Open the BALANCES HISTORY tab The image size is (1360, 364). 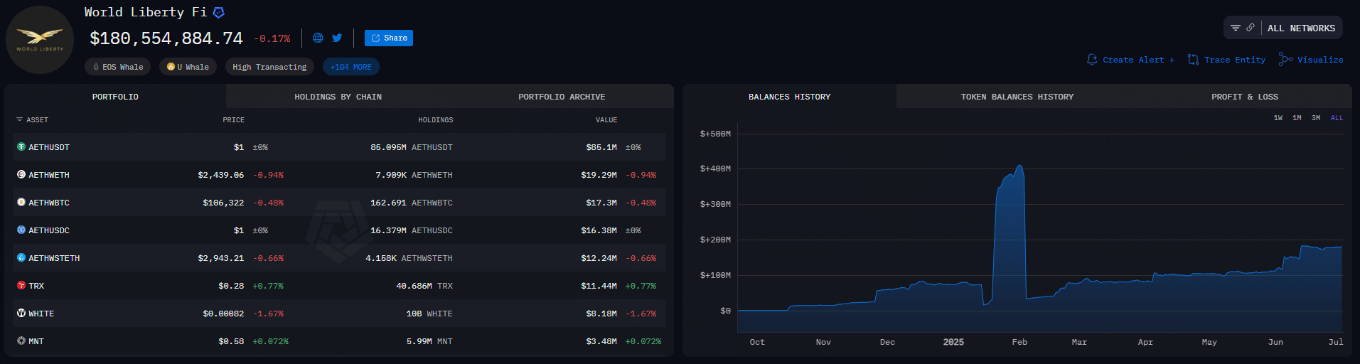tap(789, 97)
